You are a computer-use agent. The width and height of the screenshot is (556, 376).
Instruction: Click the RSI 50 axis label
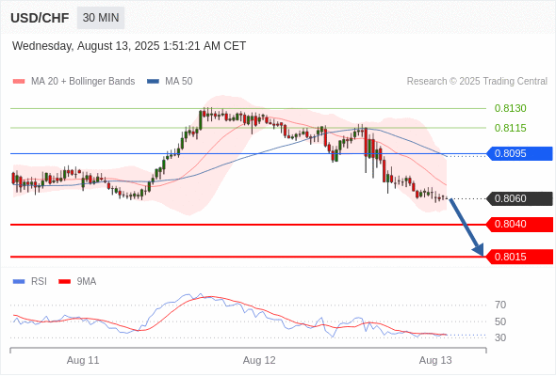(500, 321)
